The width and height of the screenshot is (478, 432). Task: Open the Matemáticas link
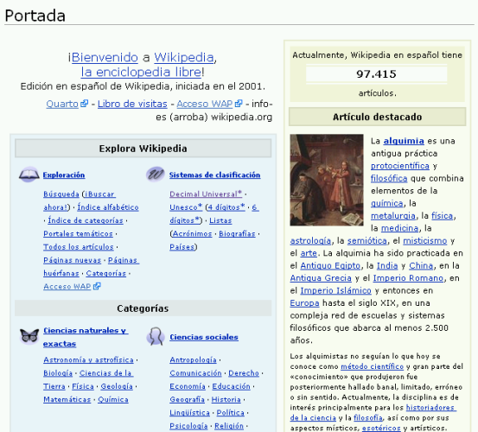tap(67, 399)
